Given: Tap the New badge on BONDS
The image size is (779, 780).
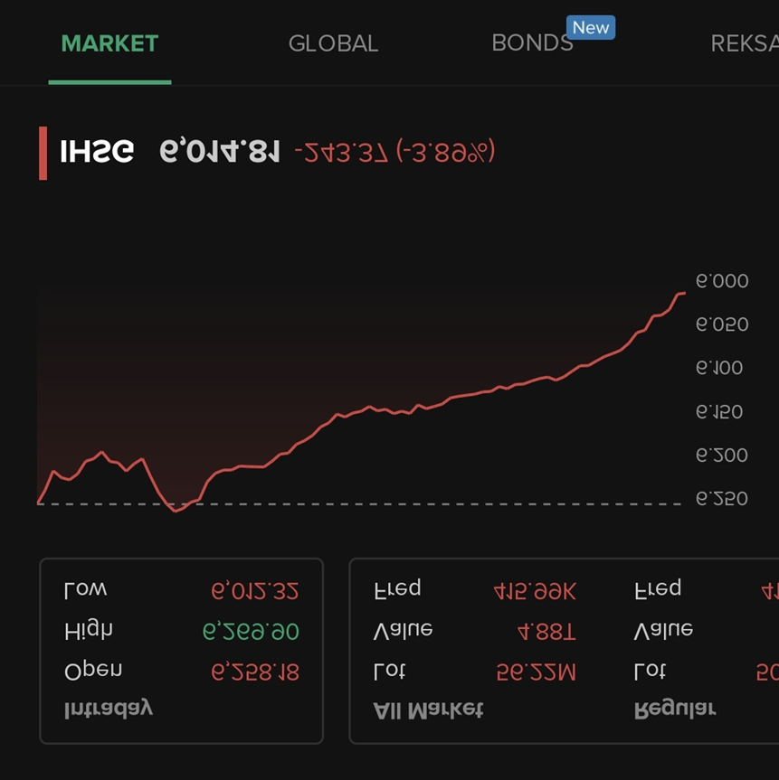Looking at the screenshot, I should pos(590,27).
